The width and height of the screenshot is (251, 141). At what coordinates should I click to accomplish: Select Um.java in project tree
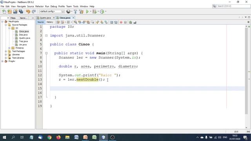coord(23,45)
